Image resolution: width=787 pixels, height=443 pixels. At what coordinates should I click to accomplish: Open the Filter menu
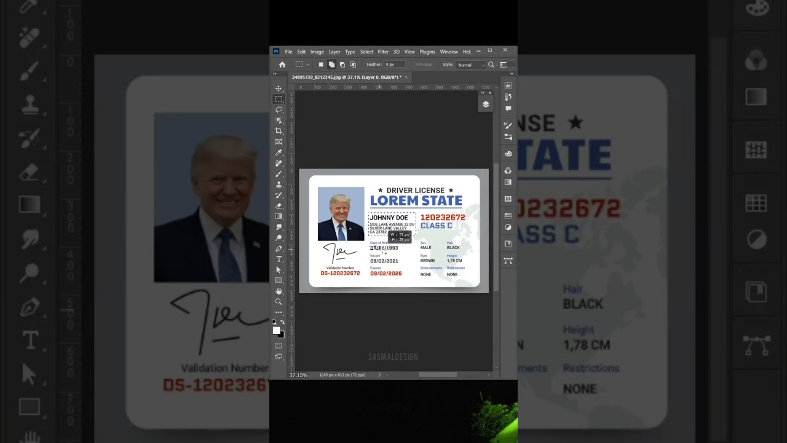(x=383, y=52)
